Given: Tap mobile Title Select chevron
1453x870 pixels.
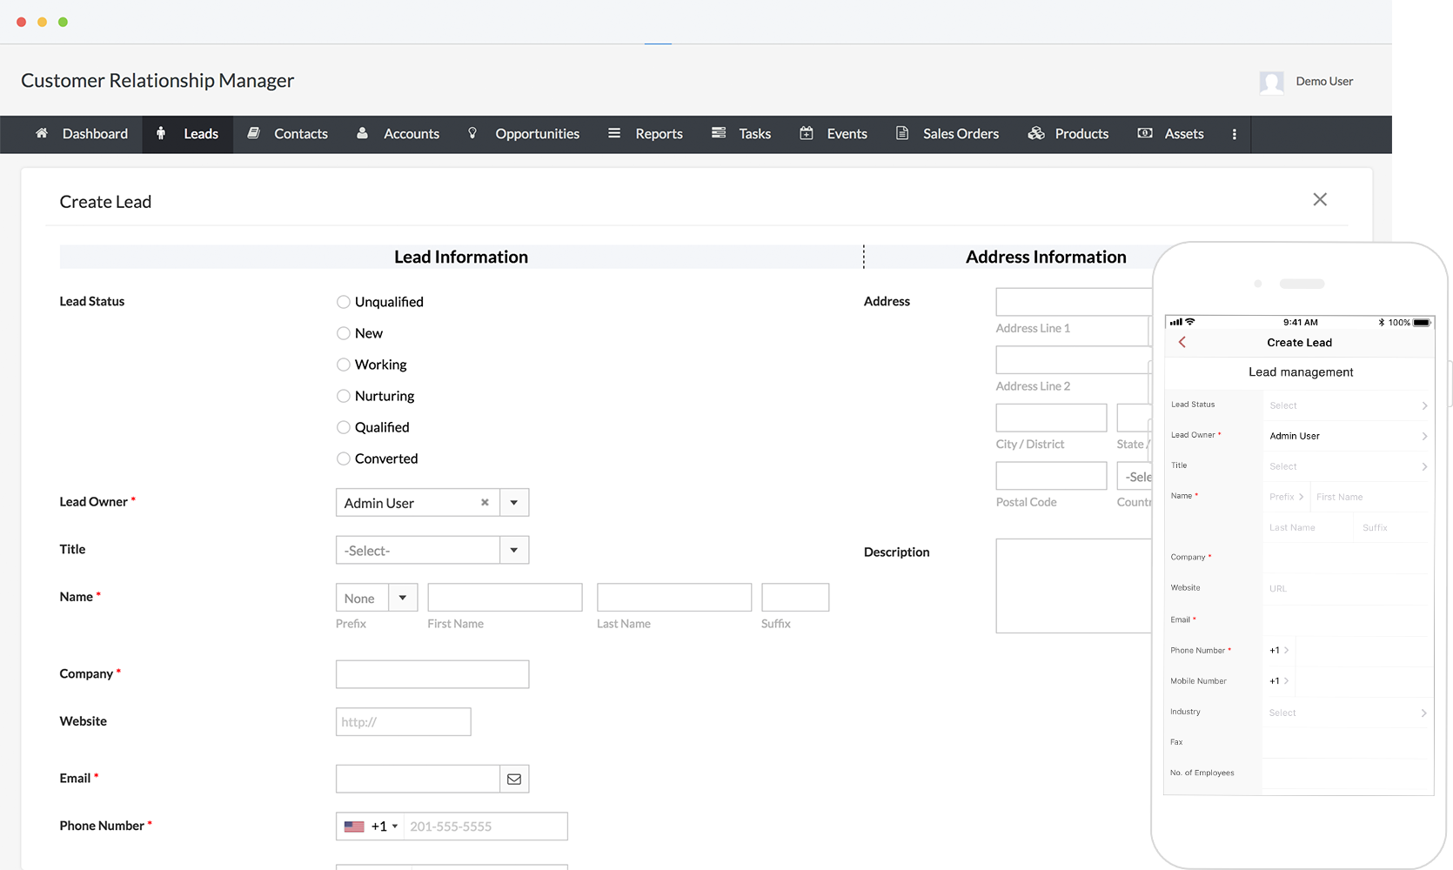Looking at the screenshot, I should (x=1424, y=466).
